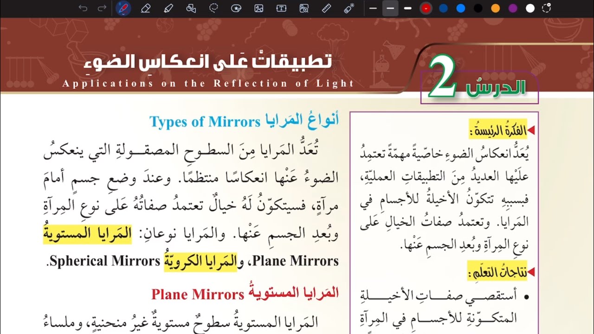Click the red 'Plane Mirrors' section heading
The image size is (594, 334).
coord(198,295)
